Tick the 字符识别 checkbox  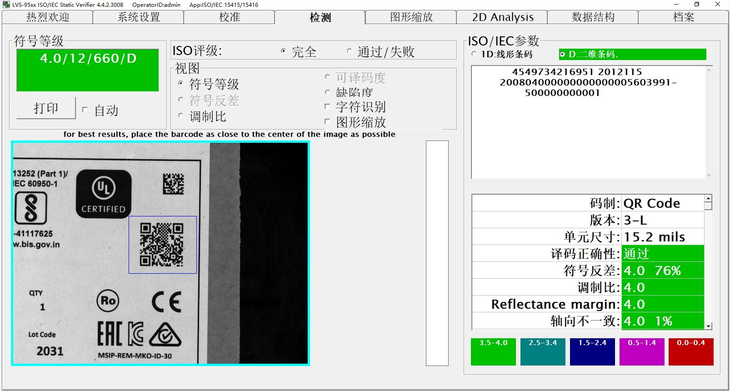pyautogui.click(x=327, y=107)
